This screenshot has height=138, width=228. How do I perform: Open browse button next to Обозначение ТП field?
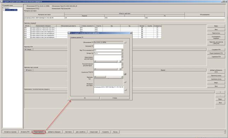point(125,42)
